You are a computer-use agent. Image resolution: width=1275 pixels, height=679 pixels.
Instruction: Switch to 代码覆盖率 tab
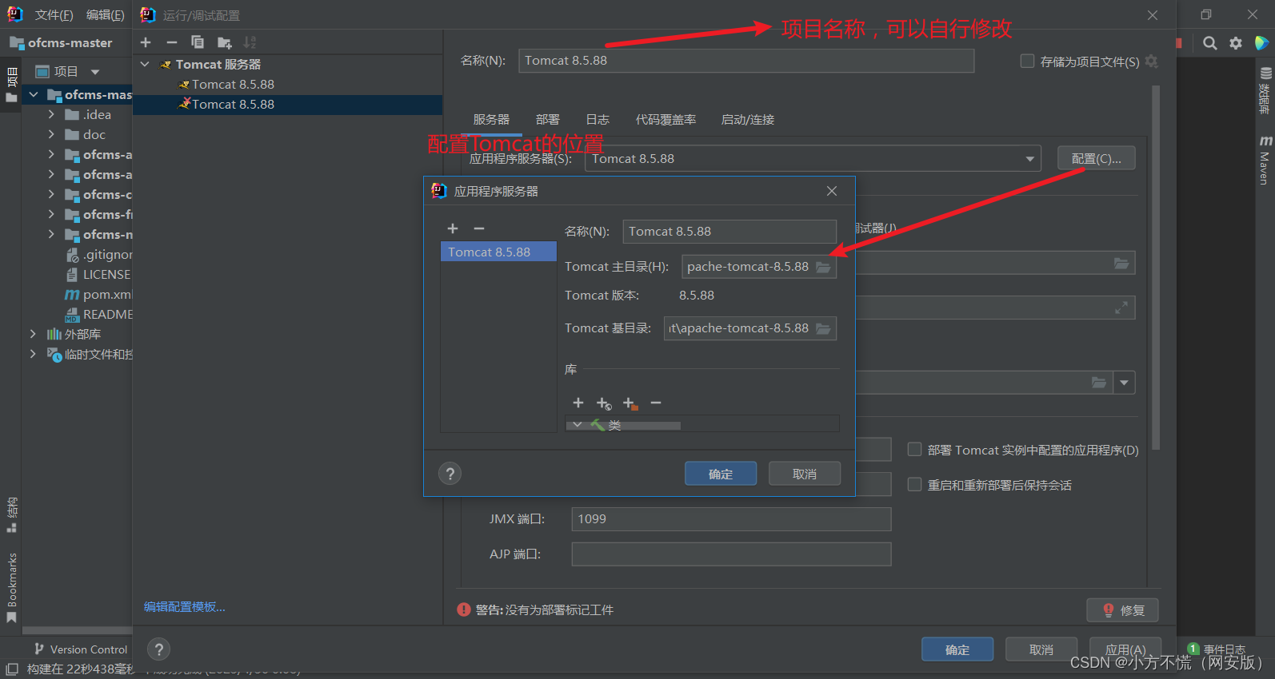[x=665, y=120]
